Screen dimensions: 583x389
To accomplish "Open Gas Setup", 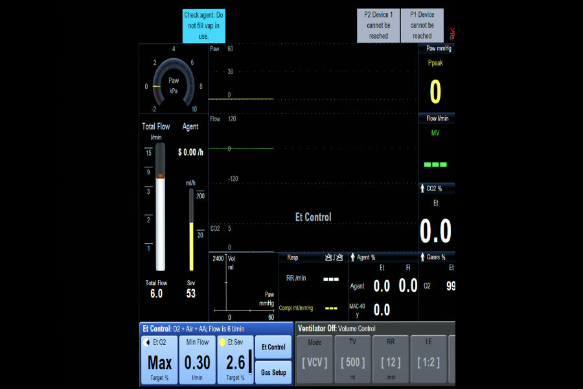I will pyautogui.click(x=273, y=373).
